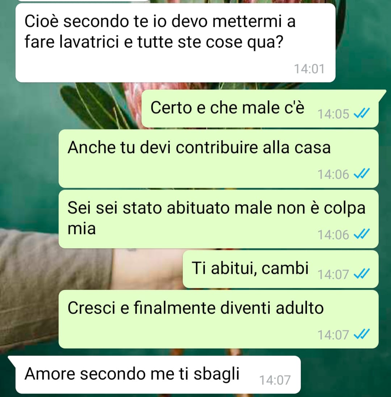This screenshot has width=391, height=397.
Task: Tap read checkmarks on "Cresci e finalmente" message
Action: click(x=362, y=334)
